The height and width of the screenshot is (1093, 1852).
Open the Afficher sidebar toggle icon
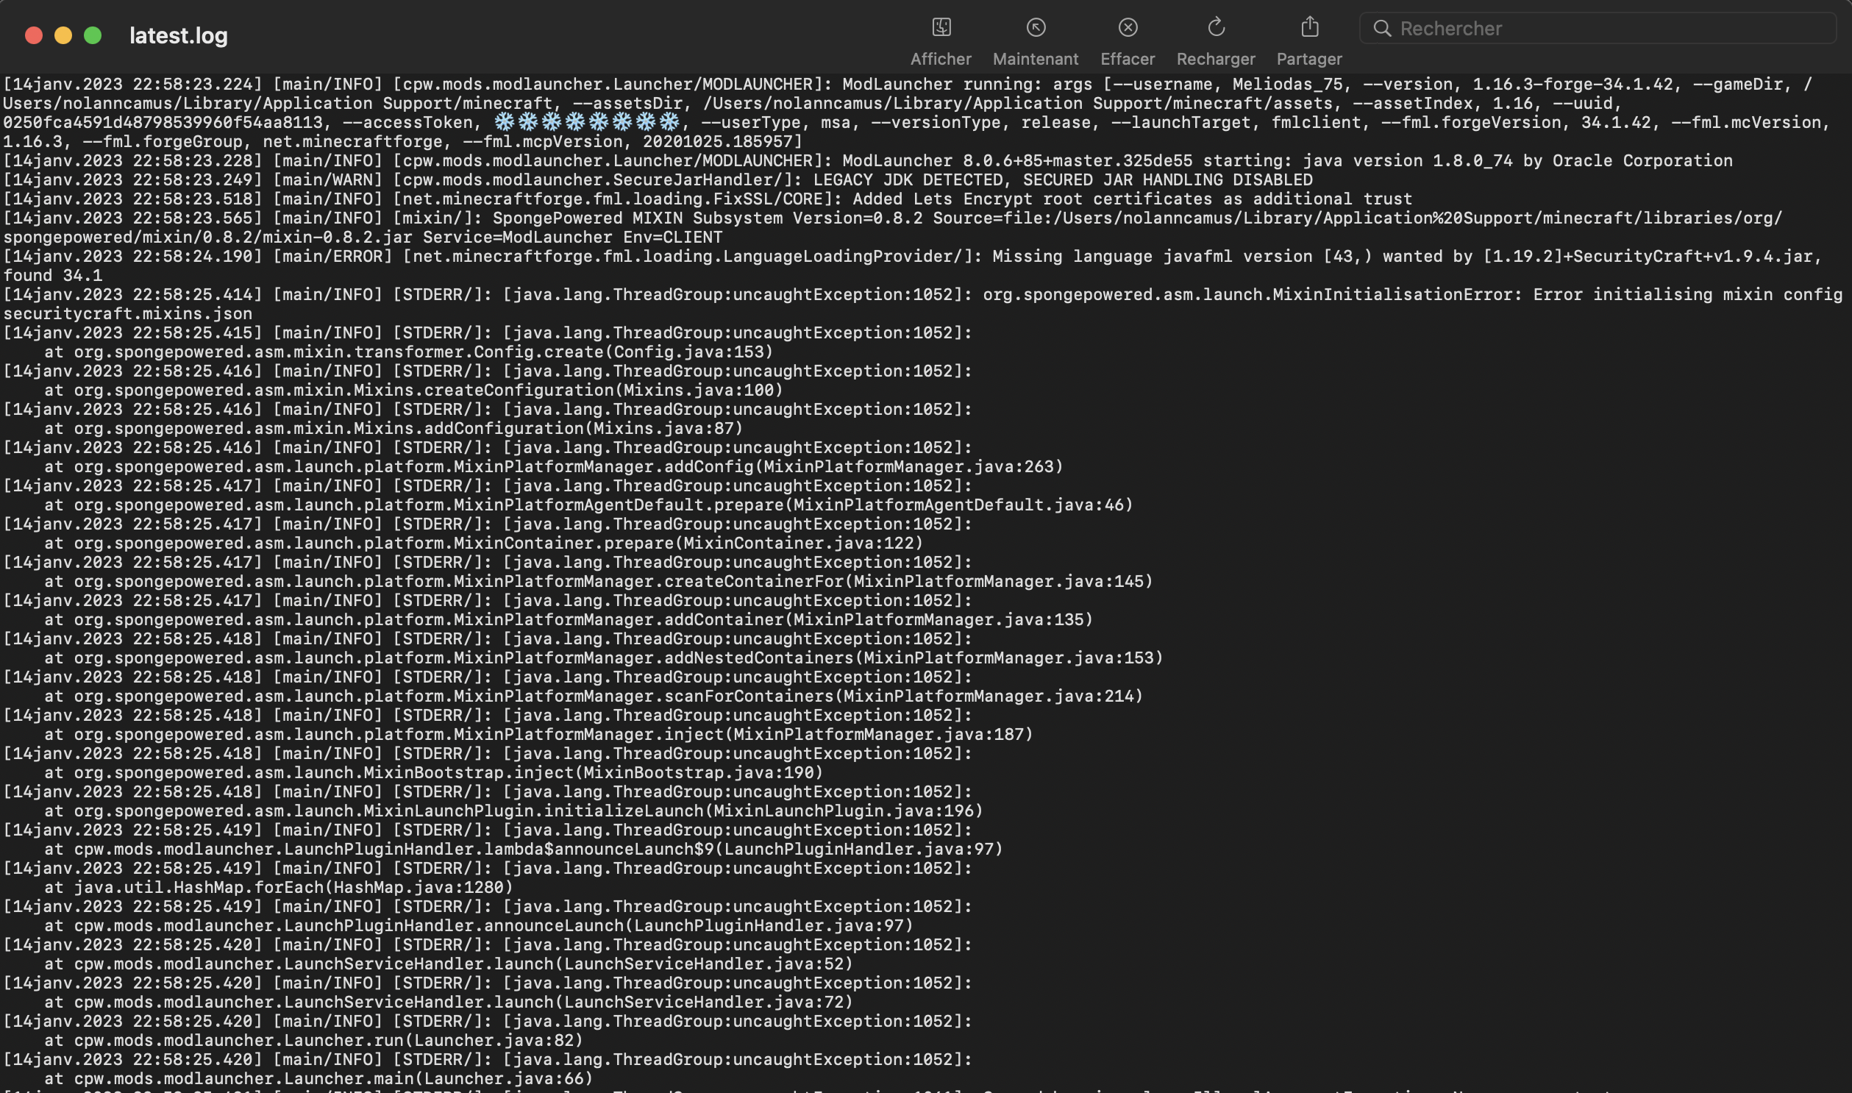coord(941,27)
